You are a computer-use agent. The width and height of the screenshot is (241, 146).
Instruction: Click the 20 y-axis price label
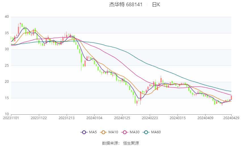coord(7,82)
